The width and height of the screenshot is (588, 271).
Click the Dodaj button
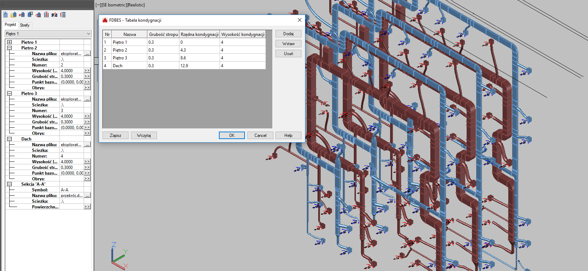pyautogui.click(x=288, y=34)
